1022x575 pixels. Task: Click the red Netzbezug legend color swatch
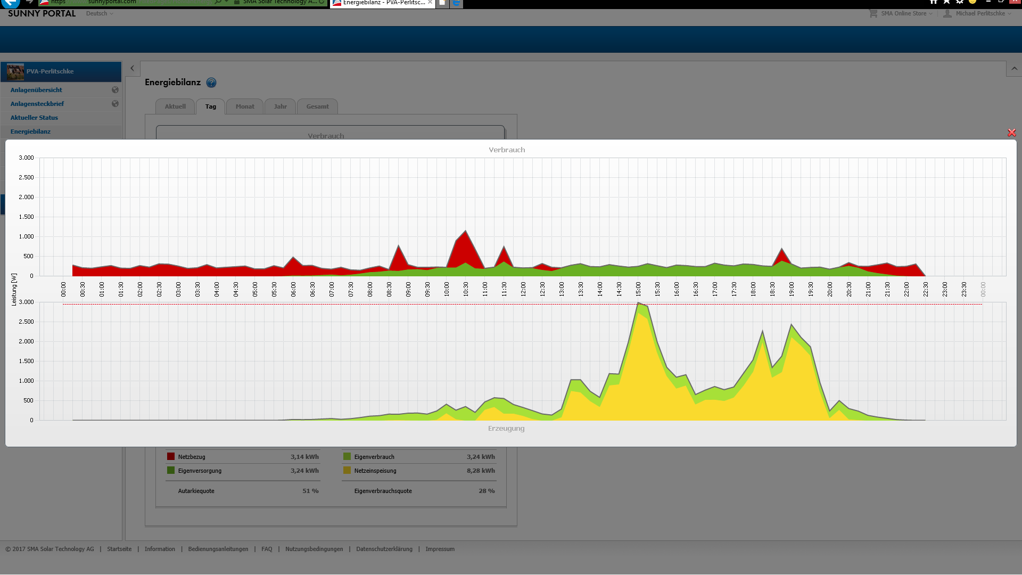[171, 456]
